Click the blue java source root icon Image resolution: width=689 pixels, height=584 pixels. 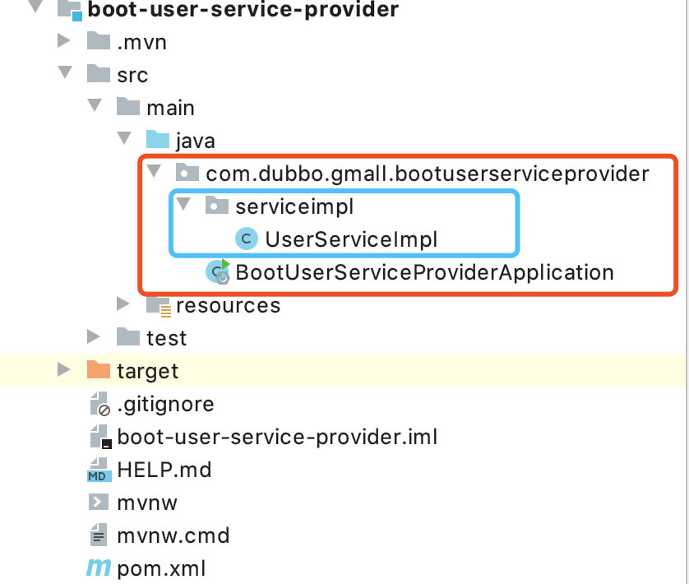158,139
